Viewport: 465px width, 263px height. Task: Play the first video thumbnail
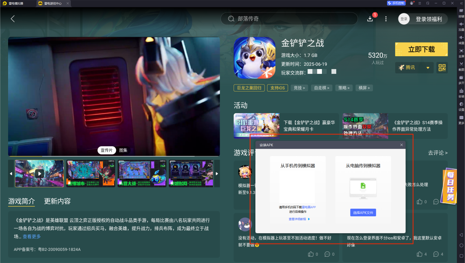pyautogui.click(x=39, y=173)
